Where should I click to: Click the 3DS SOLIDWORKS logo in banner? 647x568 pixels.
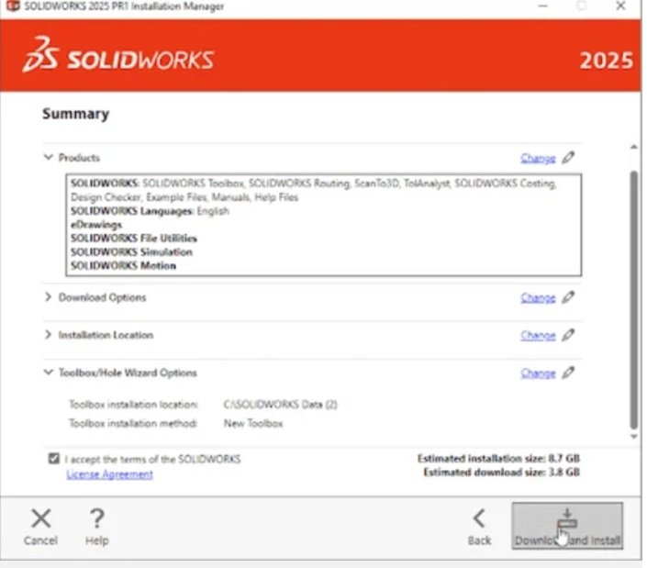click(118, 54)
